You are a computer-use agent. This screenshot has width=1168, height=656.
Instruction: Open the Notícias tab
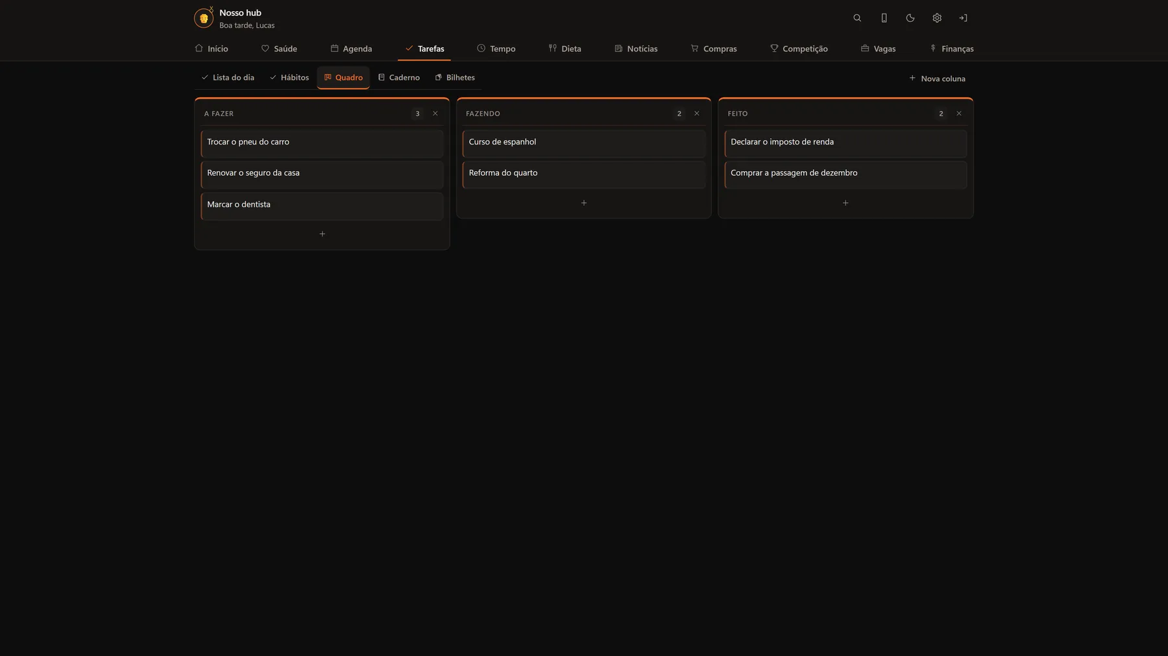point(636,49)
